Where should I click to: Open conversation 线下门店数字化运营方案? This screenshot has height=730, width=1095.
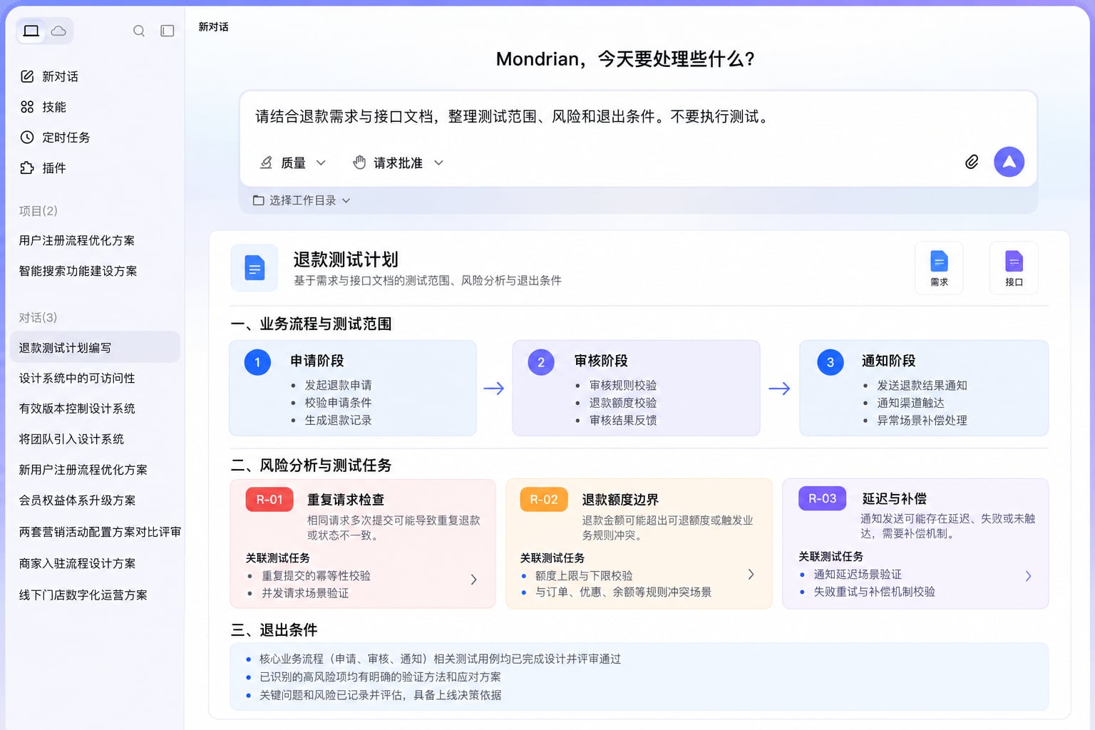pyautogui.click(x=83, y=595)
